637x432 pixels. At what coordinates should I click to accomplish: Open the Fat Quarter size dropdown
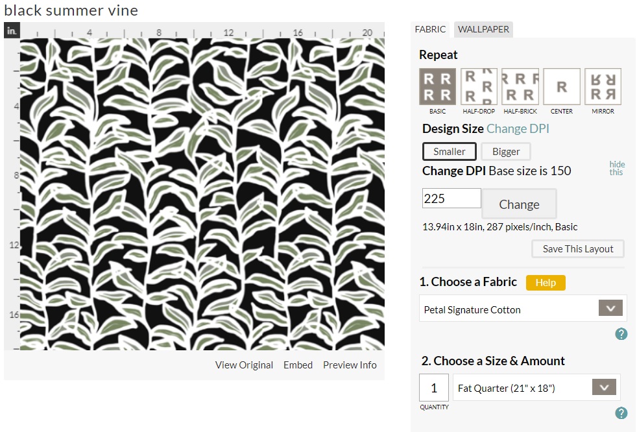(x=604, y=387)
